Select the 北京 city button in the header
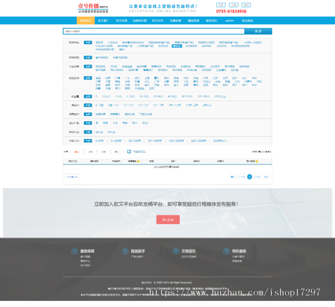 [x=221, y=5]
